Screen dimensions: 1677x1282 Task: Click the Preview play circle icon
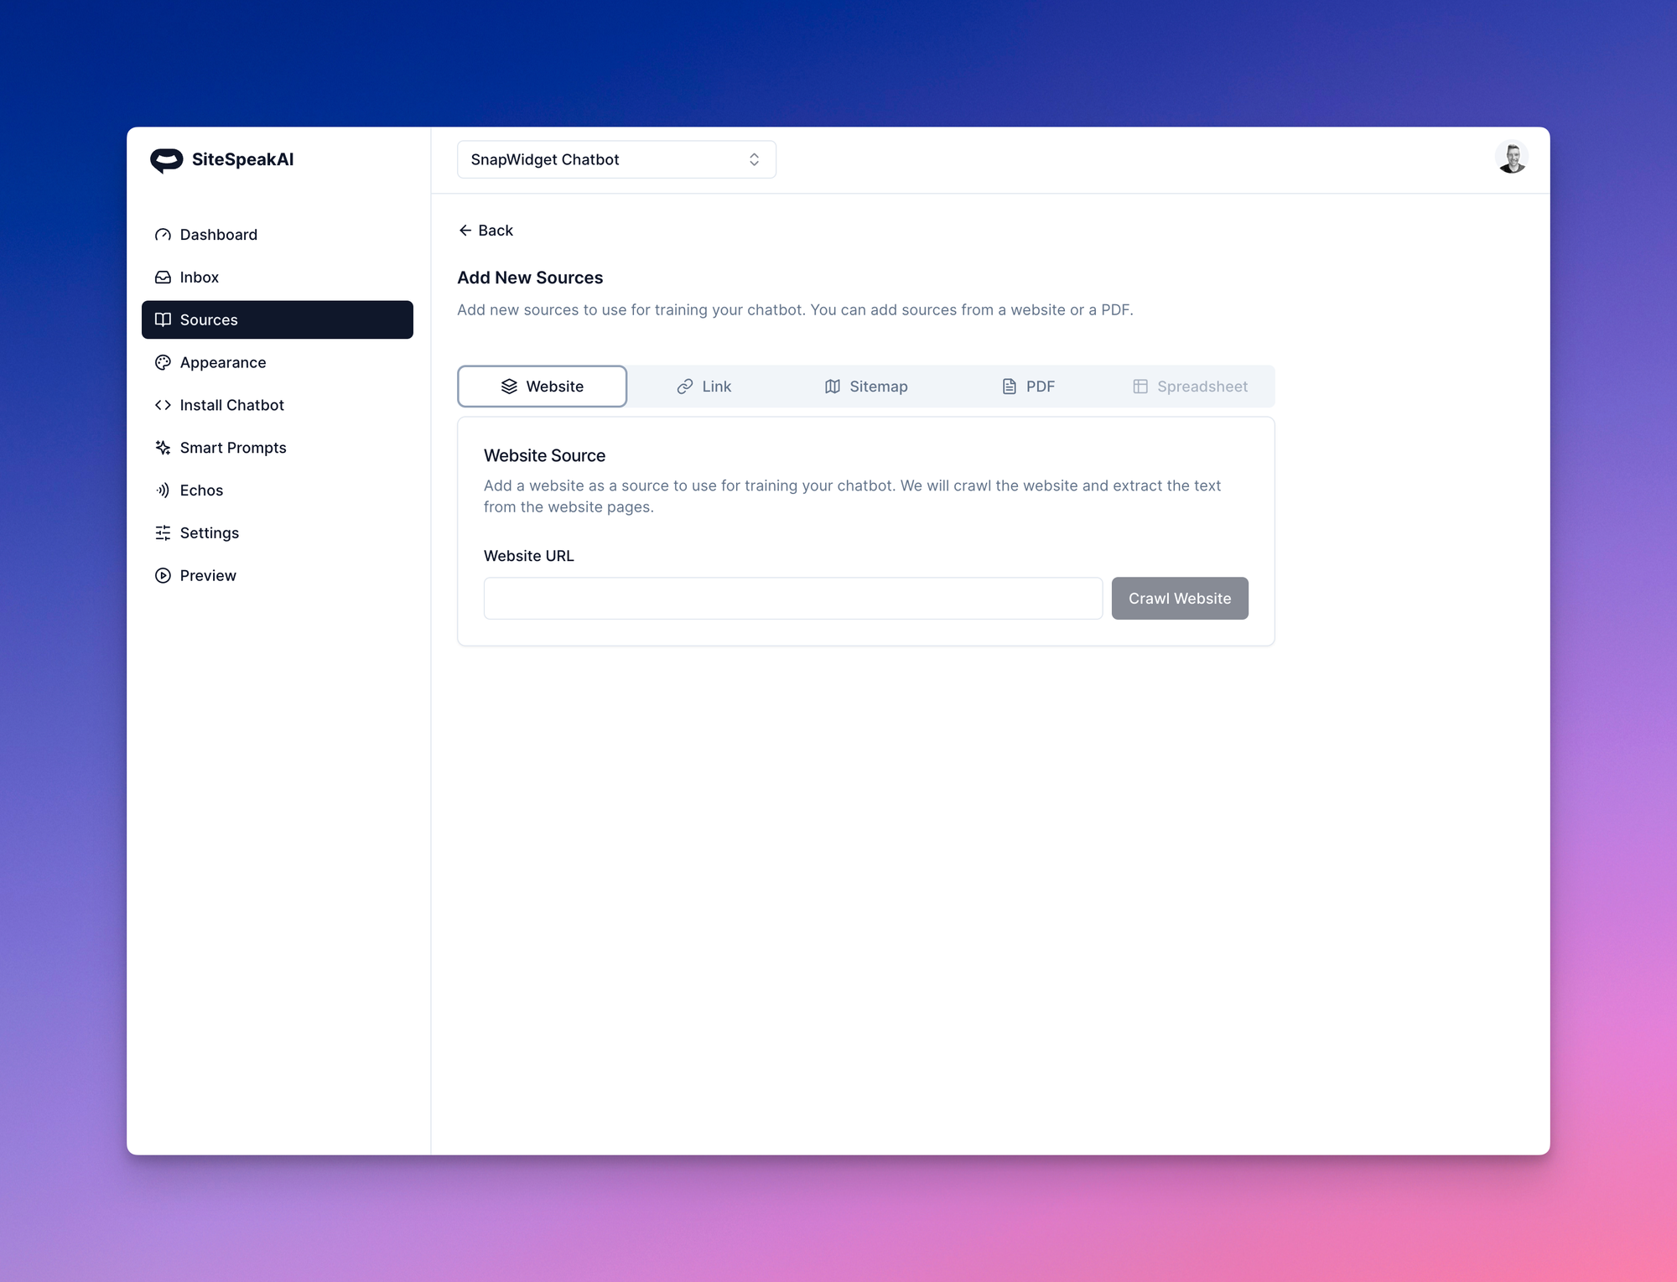[x=163, y=576]
